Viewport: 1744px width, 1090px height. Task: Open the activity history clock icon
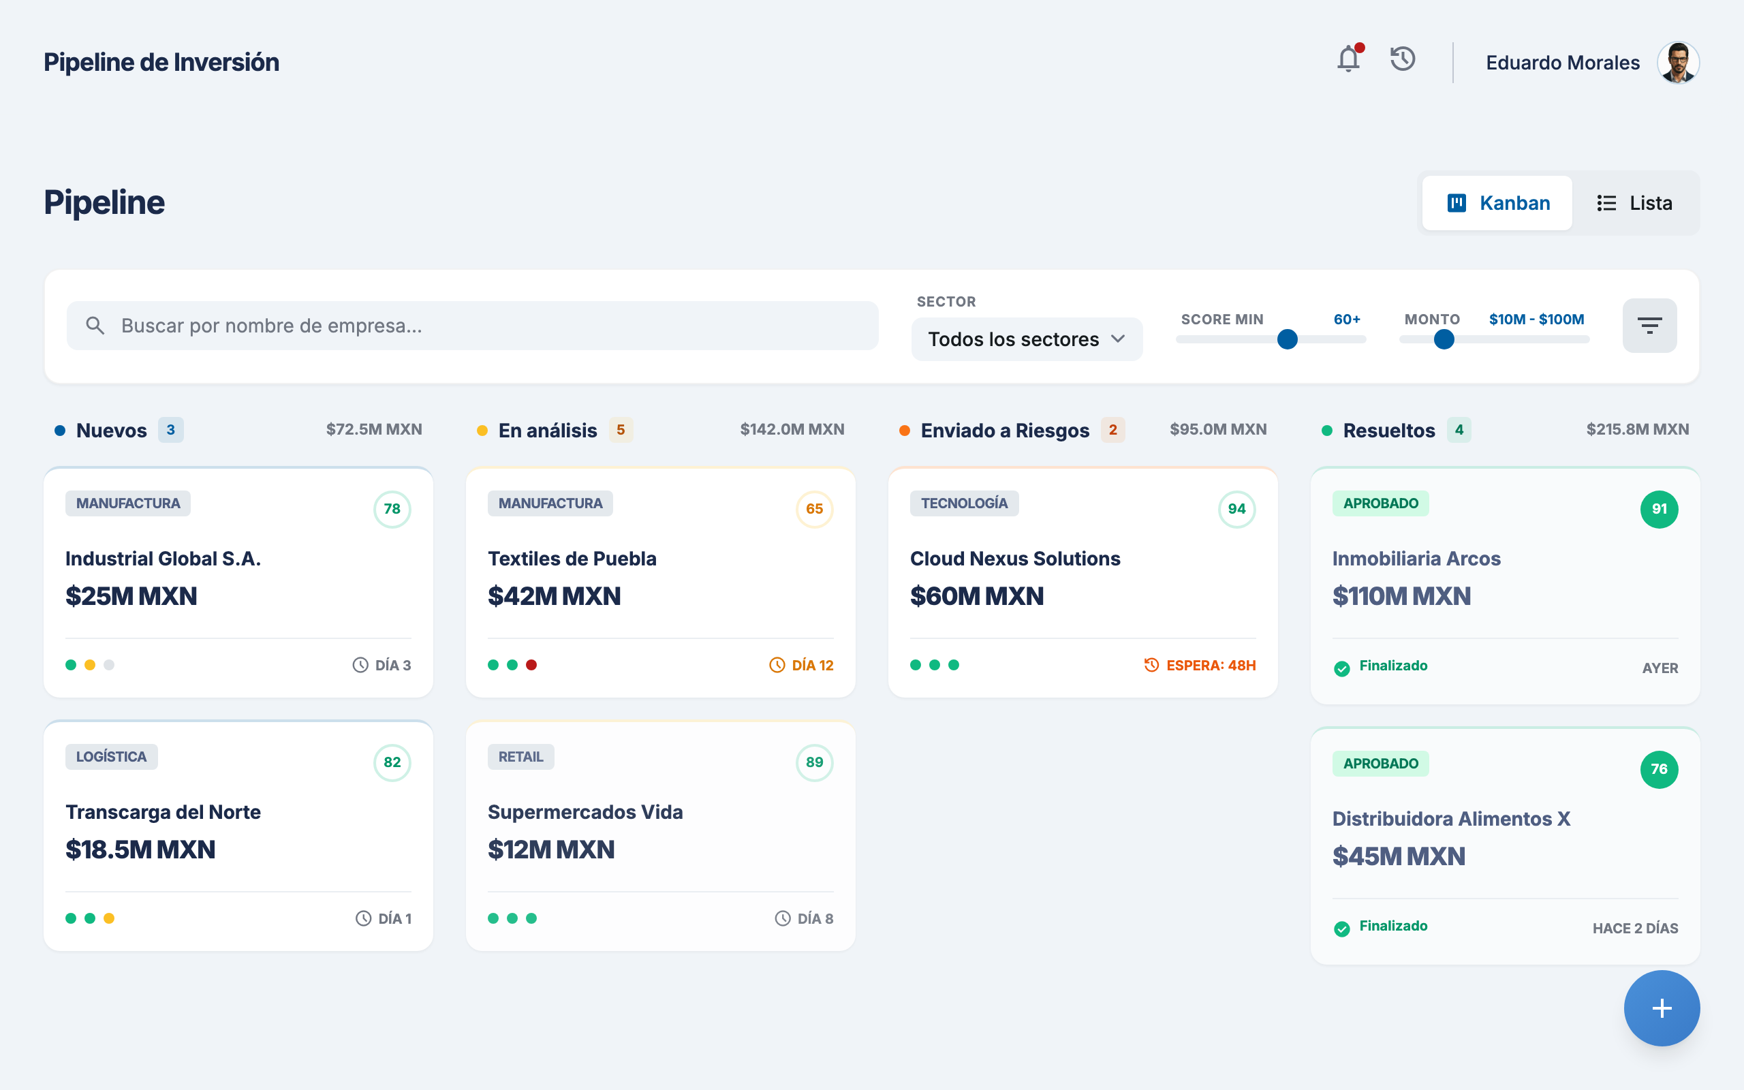point(1403,59)
